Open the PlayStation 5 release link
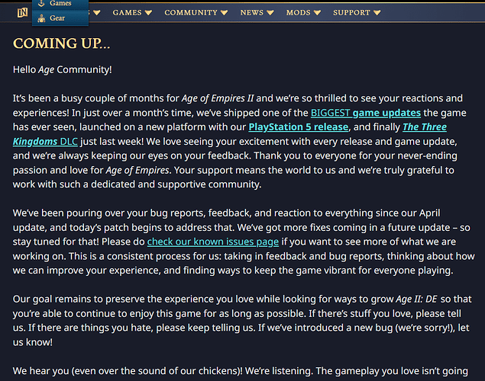Viewport: 485px width, 381px height. pyautogui.click(x=299, y=127)
